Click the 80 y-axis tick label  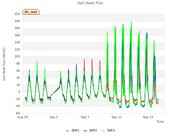coord(18,63)
